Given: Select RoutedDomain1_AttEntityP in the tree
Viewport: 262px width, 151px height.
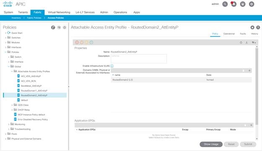Looking at the screenshot, I should (x=34, y=91).
